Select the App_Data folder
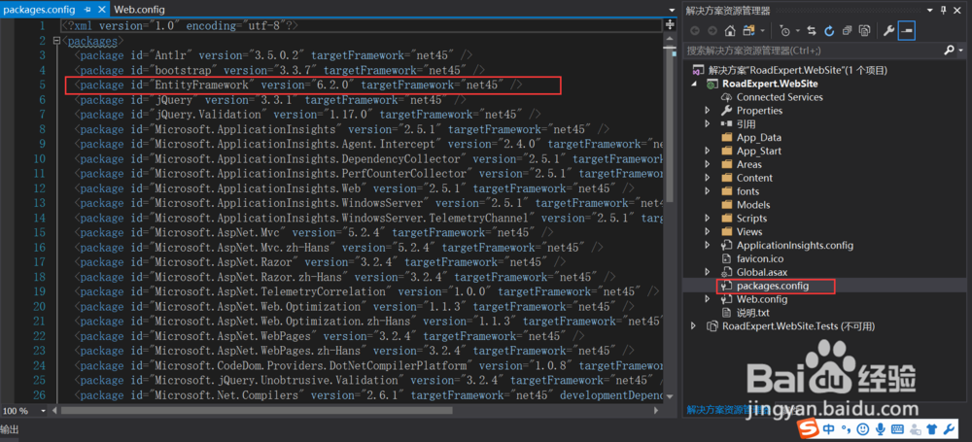The width and height of the screenshot is (972, 442). click(759, 138)
